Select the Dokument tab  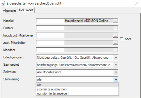26,10
